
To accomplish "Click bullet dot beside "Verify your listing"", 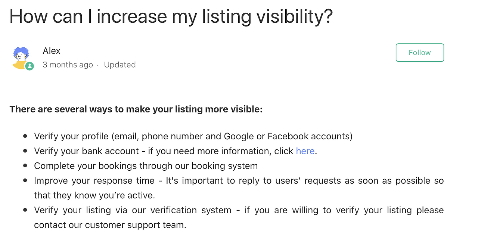I will pyautogui.click(x=25, y=210).
